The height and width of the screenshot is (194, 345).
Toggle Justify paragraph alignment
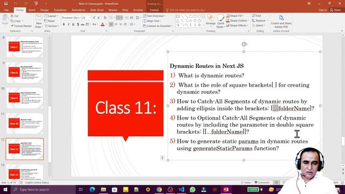tap(125, 24)
